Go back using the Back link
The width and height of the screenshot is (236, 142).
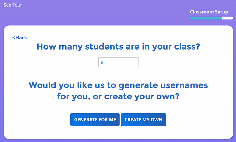20,38
